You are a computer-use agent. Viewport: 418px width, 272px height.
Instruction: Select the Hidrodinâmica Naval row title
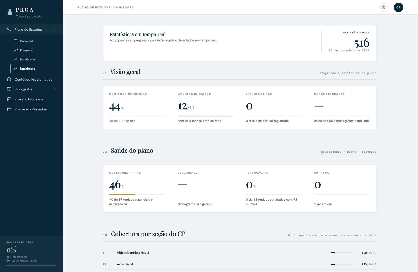pyautogui.click(x=133, y=253)
